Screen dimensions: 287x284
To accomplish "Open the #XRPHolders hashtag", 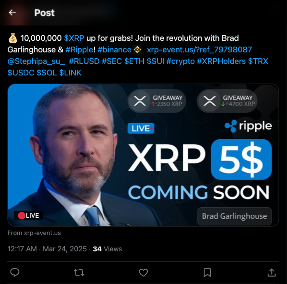I will [221, 61].
